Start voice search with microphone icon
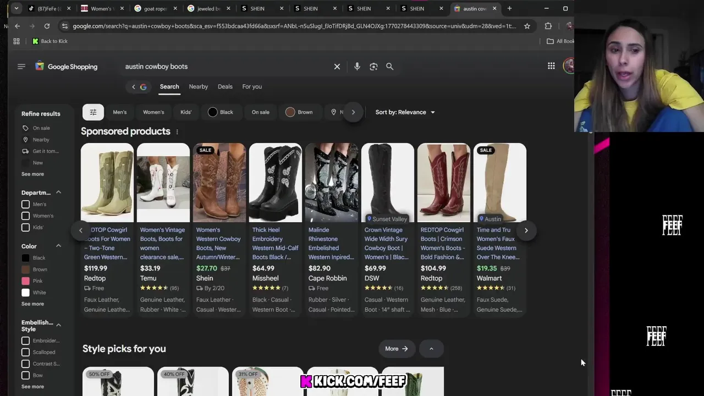704x396 pixels. coord(357,67)
